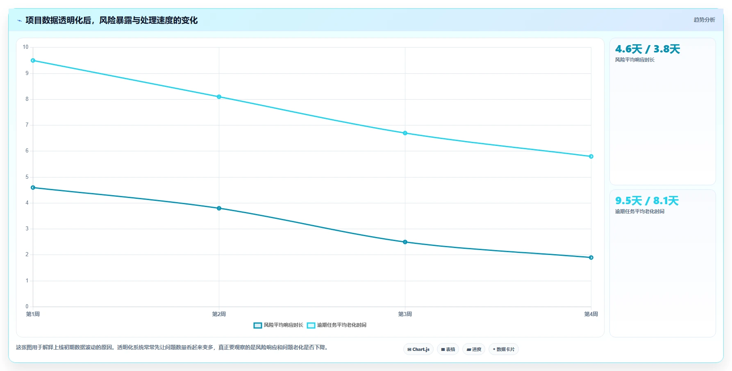Image resolution: width=732 pixels, height=371 pixels.
Task: Click the 逾期任务平均老化时间 legend label
Action: pos(341,325)
